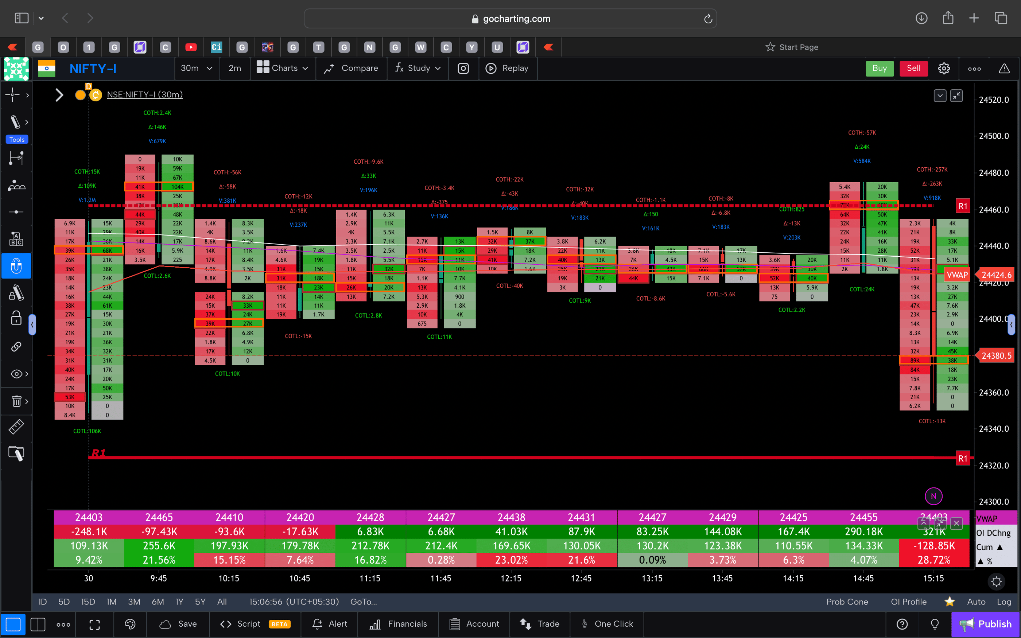Take a chart snapshot with the camera icon
This screenshot has height=638, width=1021.
click(x=463, y=69)
